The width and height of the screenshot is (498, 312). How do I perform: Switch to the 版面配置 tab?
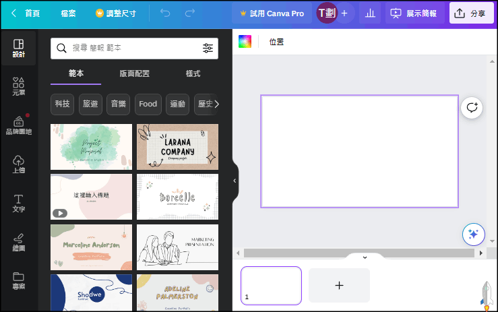[x=134, y=73]
